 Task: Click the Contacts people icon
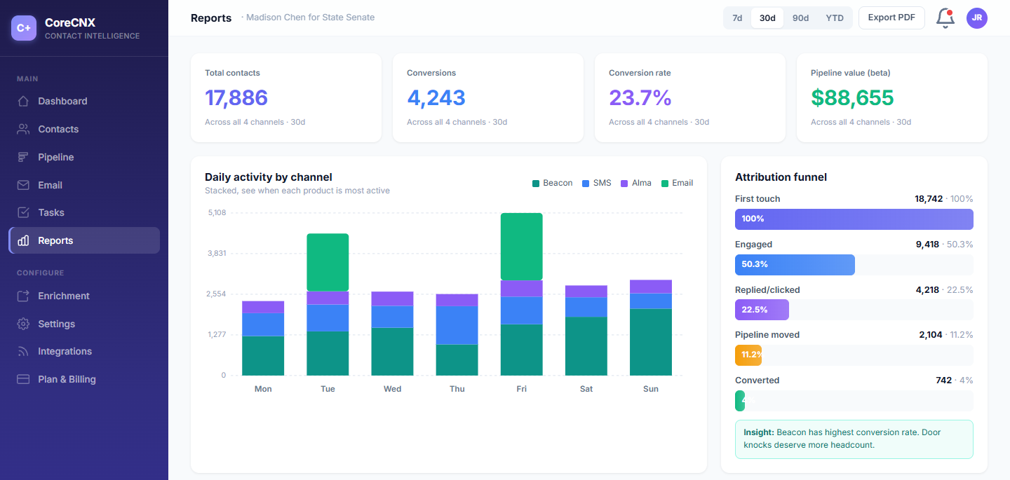pos(23,129)
